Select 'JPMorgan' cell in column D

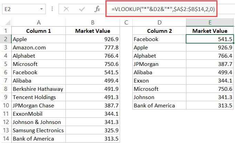tap(159, 64)
